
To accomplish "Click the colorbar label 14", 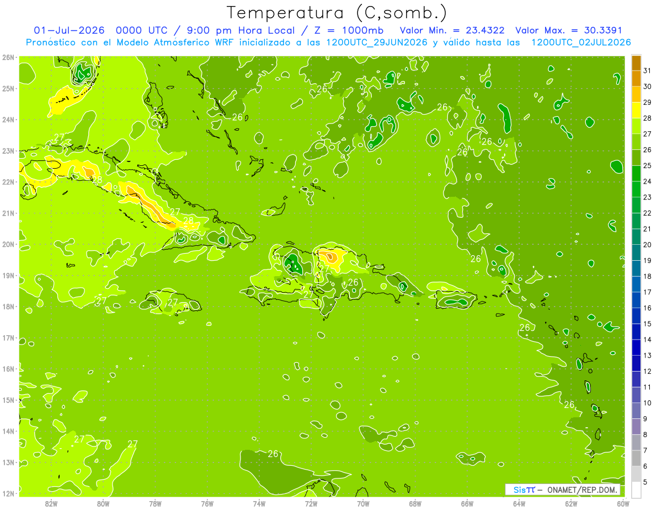I will (x=648, y=340).
